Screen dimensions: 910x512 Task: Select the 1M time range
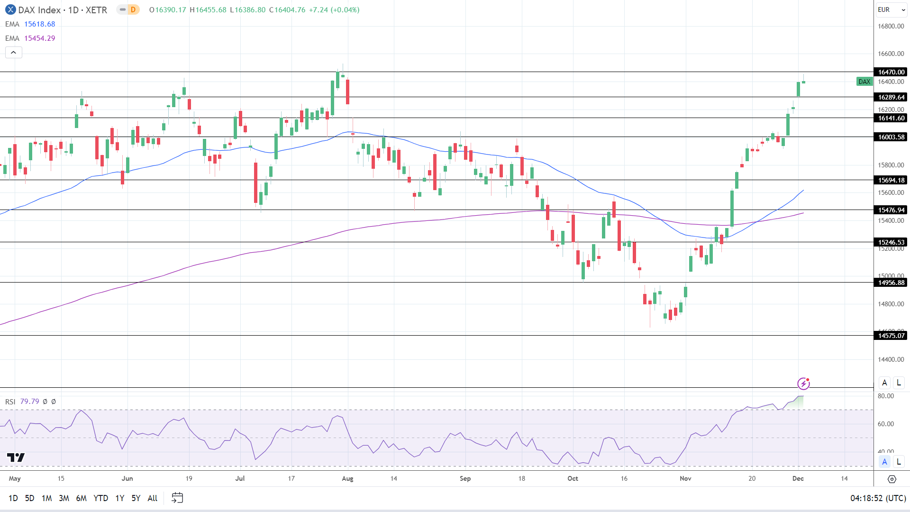[x=46, y=498]
